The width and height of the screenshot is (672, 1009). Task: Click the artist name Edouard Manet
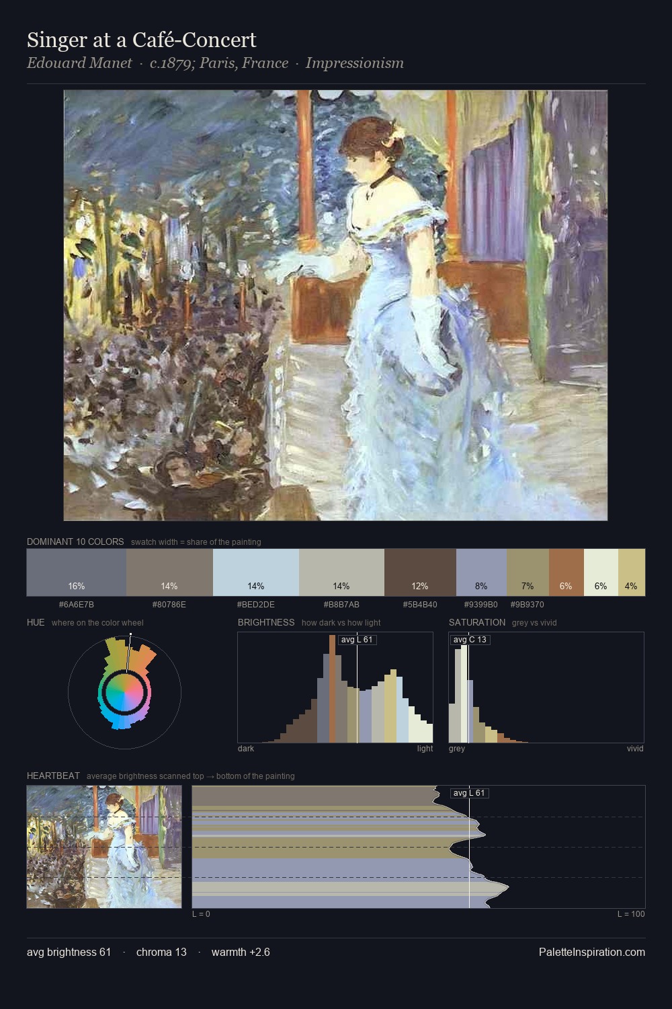tap(79, 63)
